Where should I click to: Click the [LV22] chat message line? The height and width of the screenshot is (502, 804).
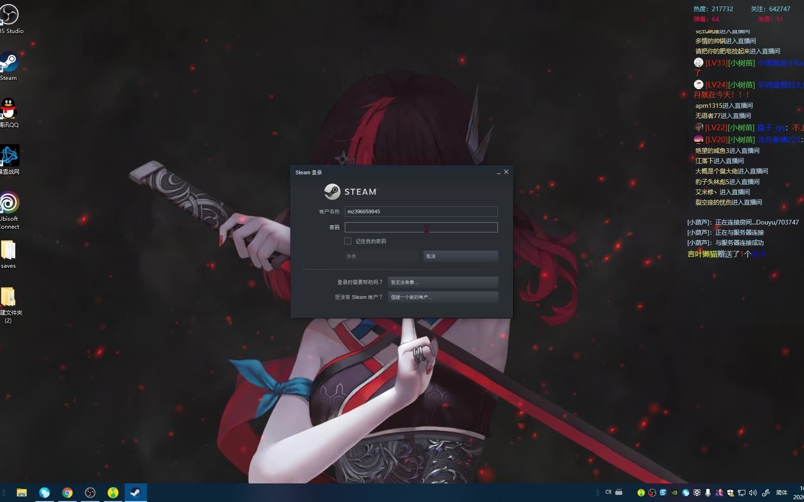coord(749,127)
